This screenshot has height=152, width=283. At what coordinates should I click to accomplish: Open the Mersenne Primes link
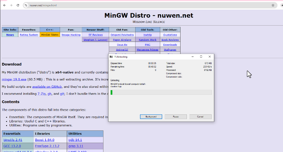pos(148,50)
